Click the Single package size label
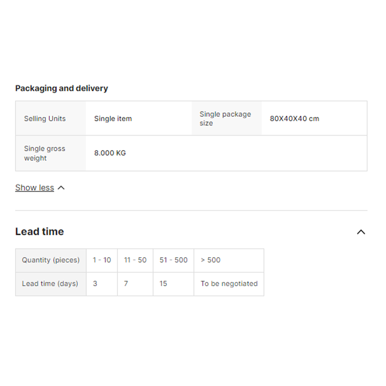The image size is (386, 386). (x=225, y=119)
